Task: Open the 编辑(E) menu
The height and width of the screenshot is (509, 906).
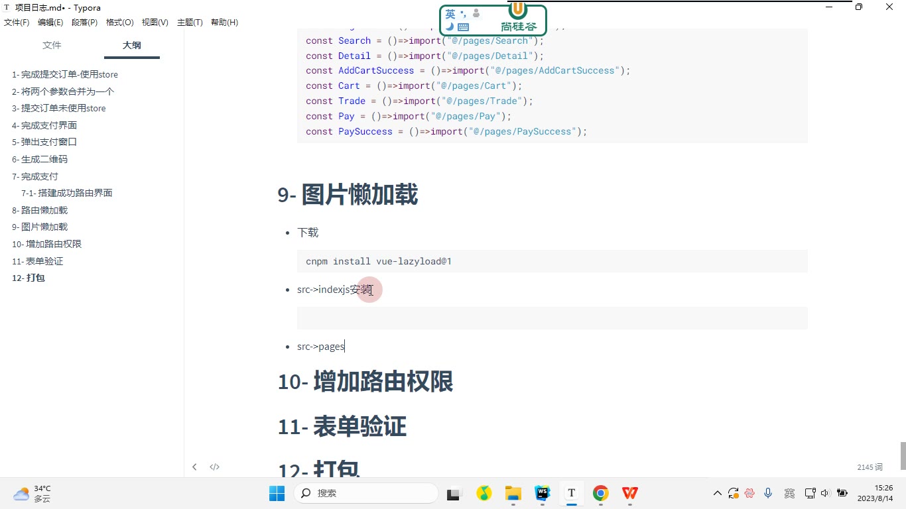Action: click(50, 22)
